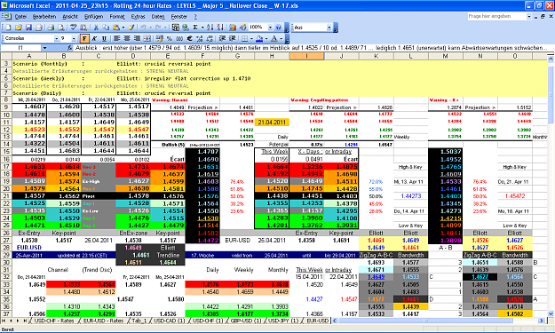Cut the selected cells
The image size is (555, 333).
(96, 28)
